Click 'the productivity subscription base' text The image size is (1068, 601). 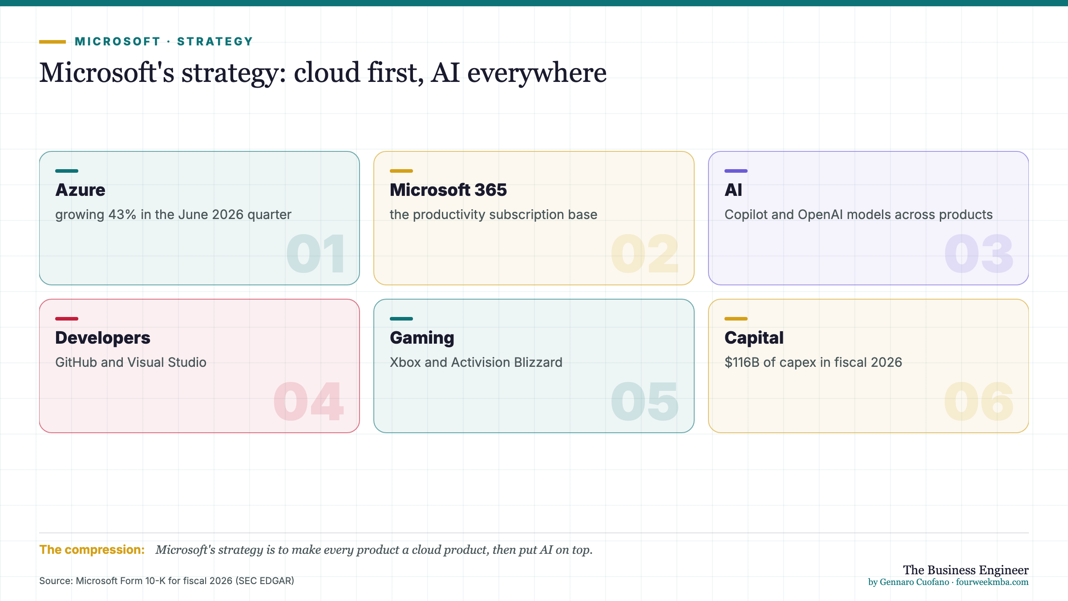tap(494, 215)
